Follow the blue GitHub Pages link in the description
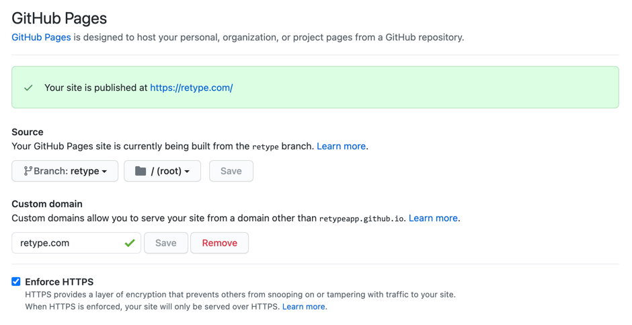The image size is (632, 325). (41, 37)
